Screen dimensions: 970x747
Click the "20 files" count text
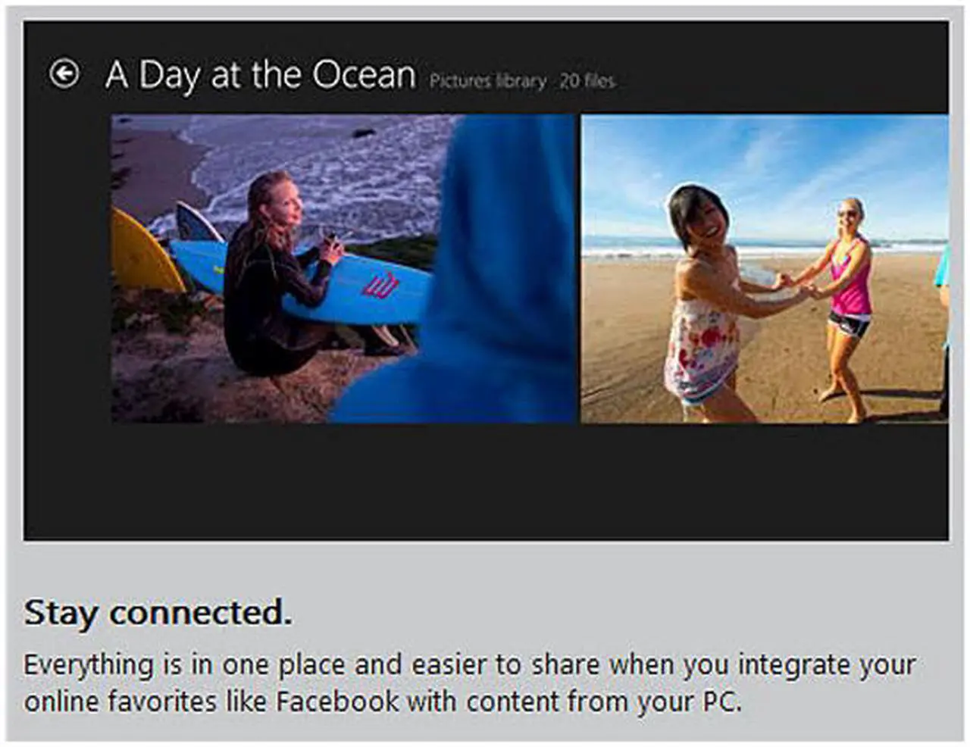(x=587, y=81)
